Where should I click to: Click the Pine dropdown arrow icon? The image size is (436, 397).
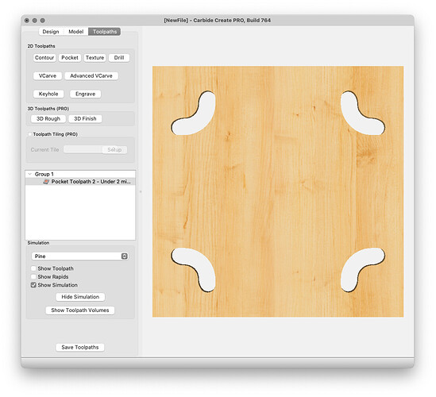click(125, 256)
